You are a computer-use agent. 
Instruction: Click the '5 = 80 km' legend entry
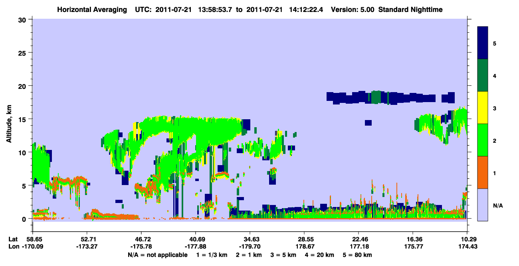point(357,254)
